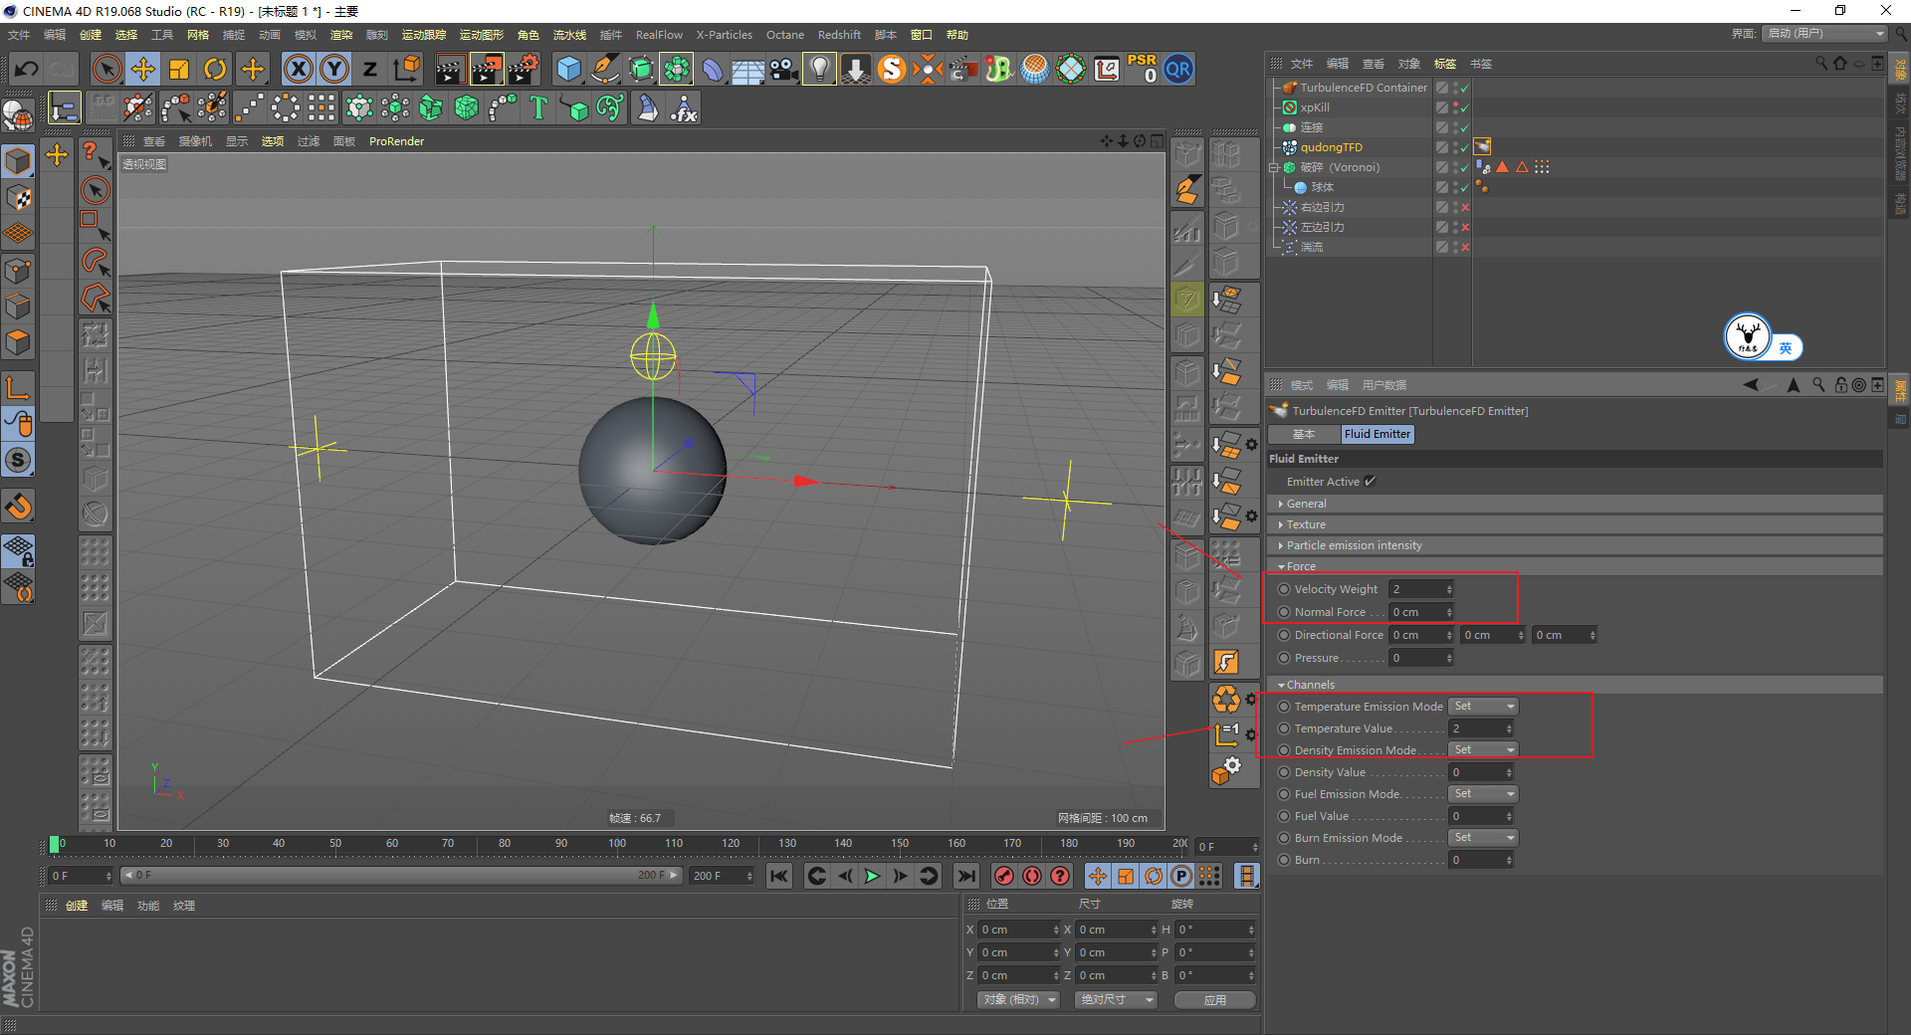Viewport: 1911px width, 1035px height.
Task: Open the 模拟 menu
Action: tap(306, 35)
